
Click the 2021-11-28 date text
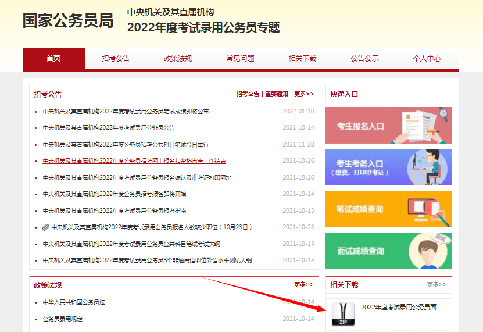pos(299,144)
